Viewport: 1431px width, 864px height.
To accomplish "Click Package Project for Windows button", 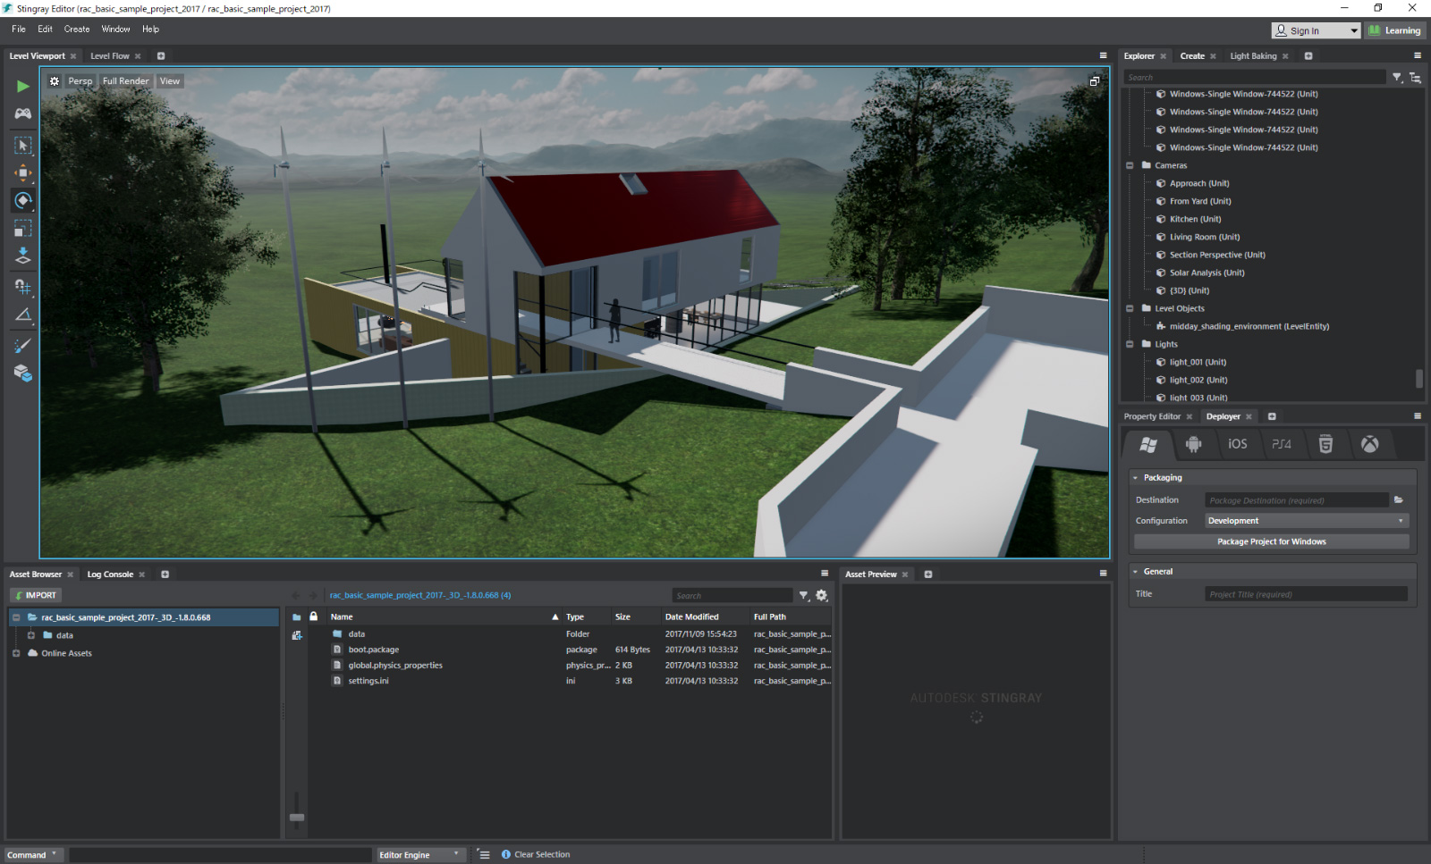I will pos(1271,542).
